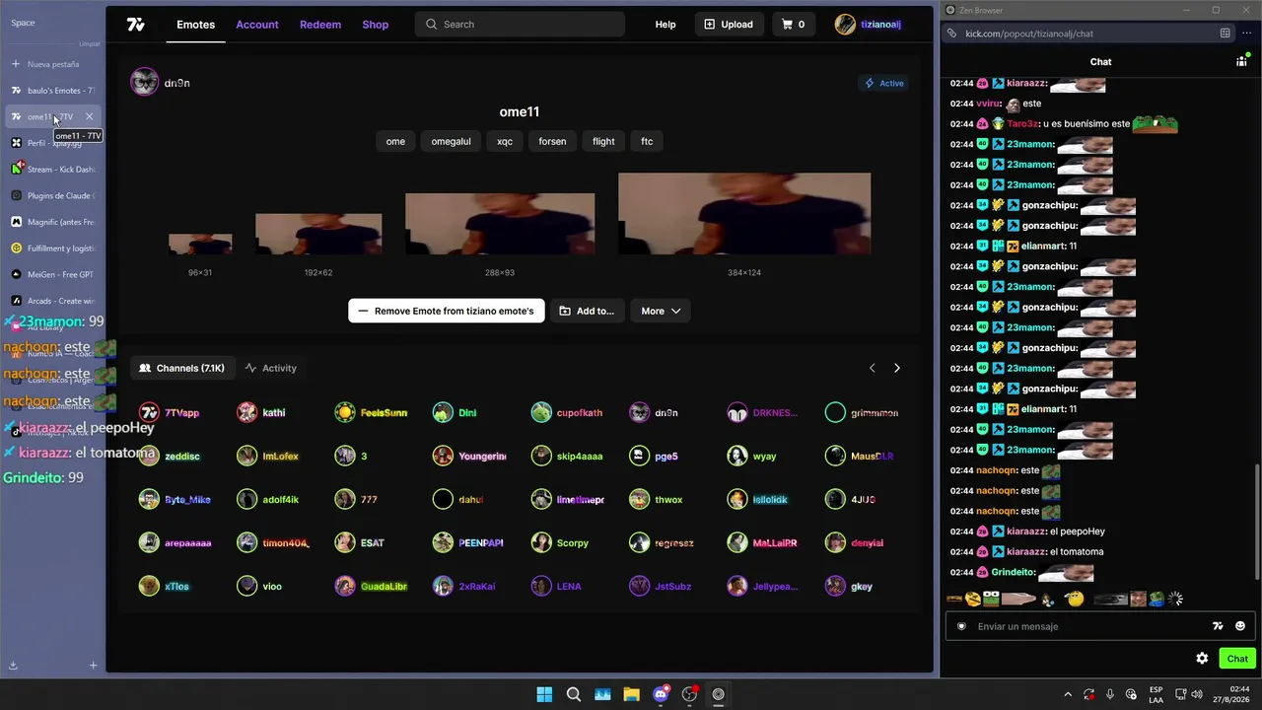Click the xqc tag chip
Viewport: 1262px width, 710px height.
tap(505, 141)
